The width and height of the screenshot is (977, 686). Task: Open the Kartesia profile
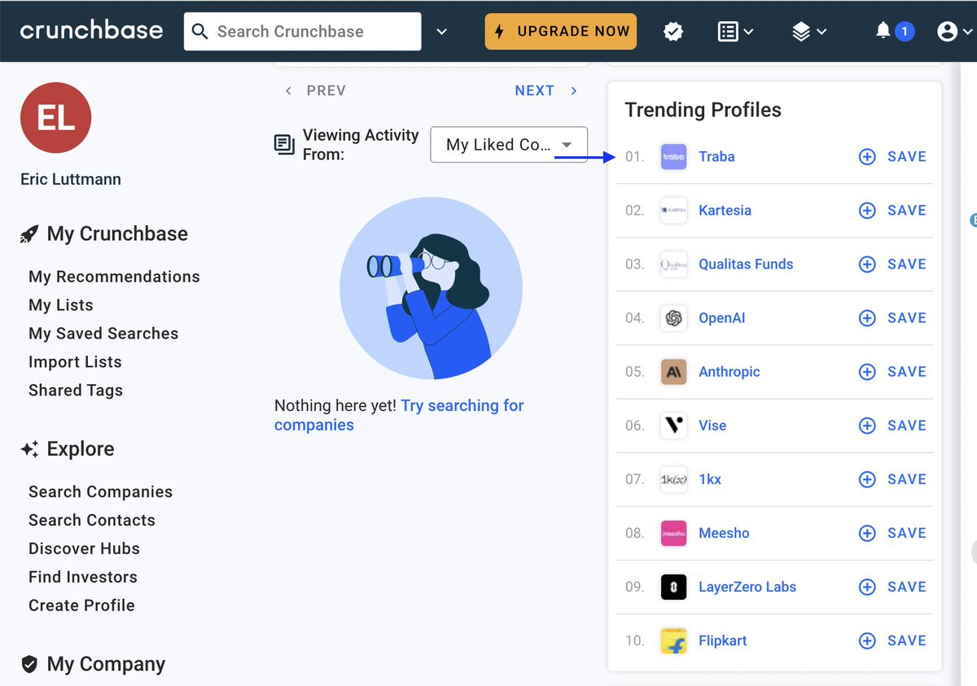tap(725, 210)
